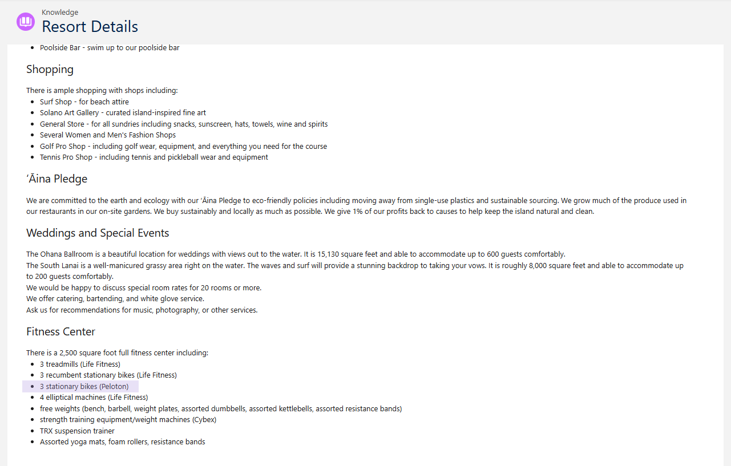Click the 4 elliptical machines list item
The height and width of the screenshot is (466, 731).
(x=94, y=398)
